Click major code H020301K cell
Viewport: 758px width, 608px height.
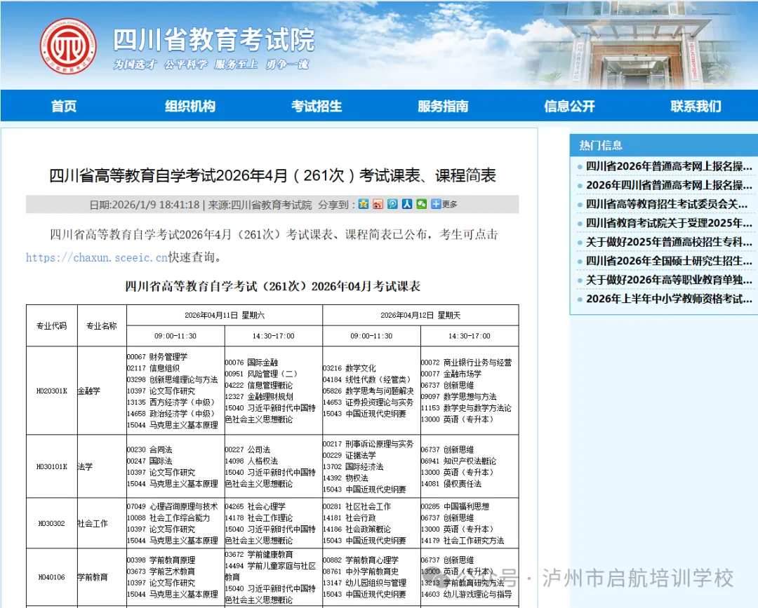click(x=52, y=391)
